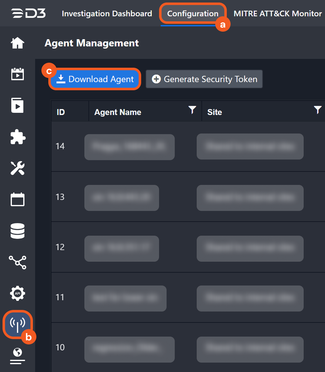Screen dimensions: 325x372
Task: Select the antenna agent management icon
Action: [x=18, y=324]
